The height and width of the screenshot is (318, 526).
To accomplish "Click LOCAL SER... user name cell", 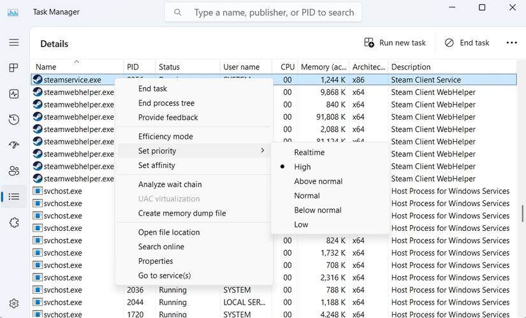I will 244,302.
